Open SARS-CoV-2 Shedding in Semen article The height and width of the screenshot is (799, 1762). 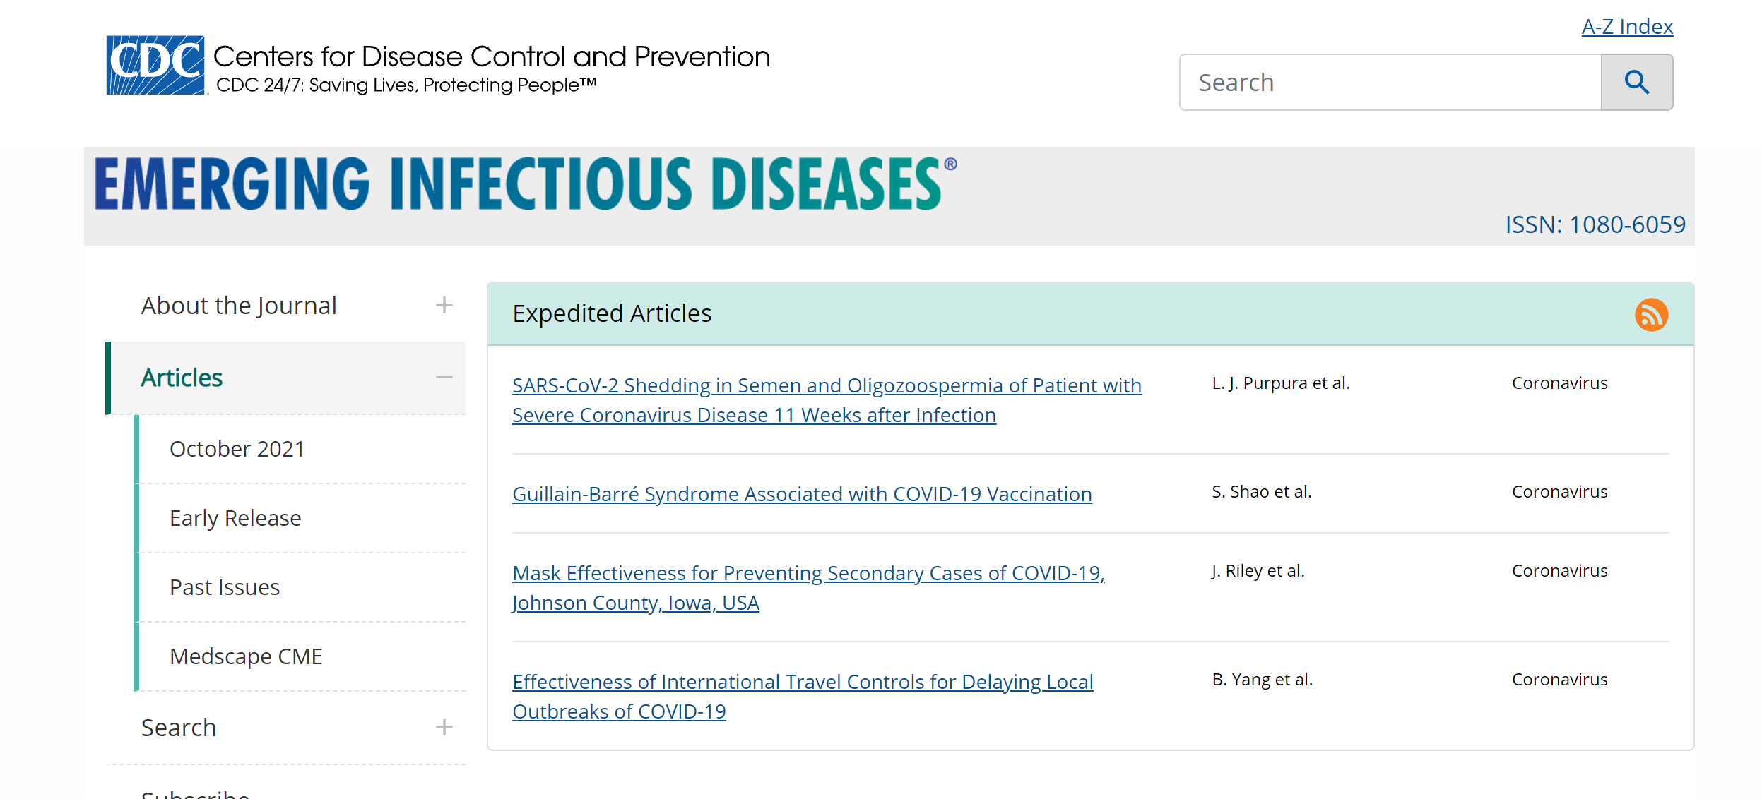coord(827,400)
